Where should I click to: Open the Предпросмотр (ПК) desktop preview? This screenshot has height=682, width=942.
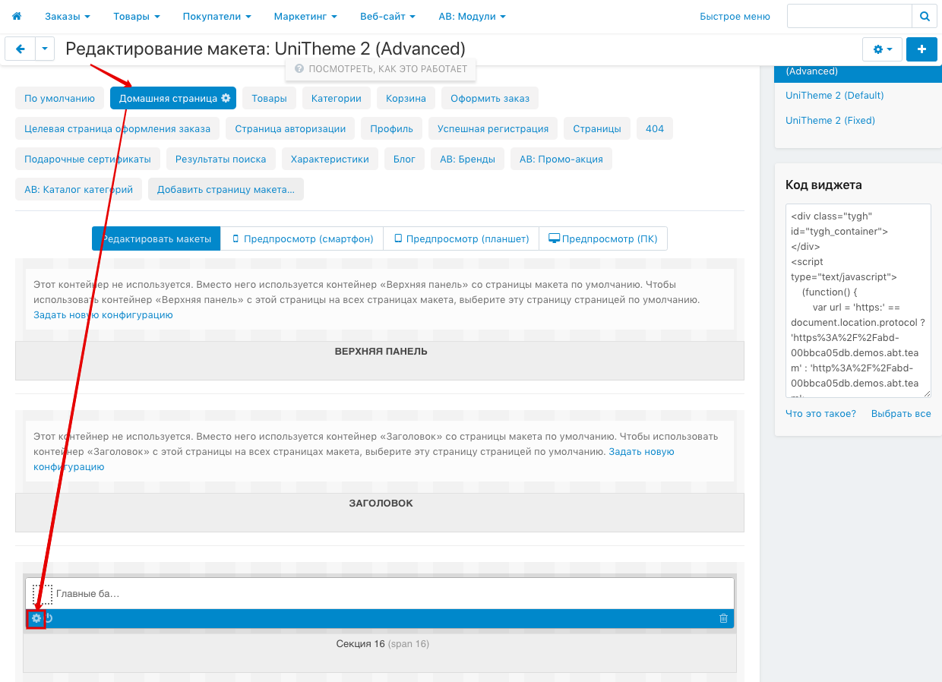(603, 238)
